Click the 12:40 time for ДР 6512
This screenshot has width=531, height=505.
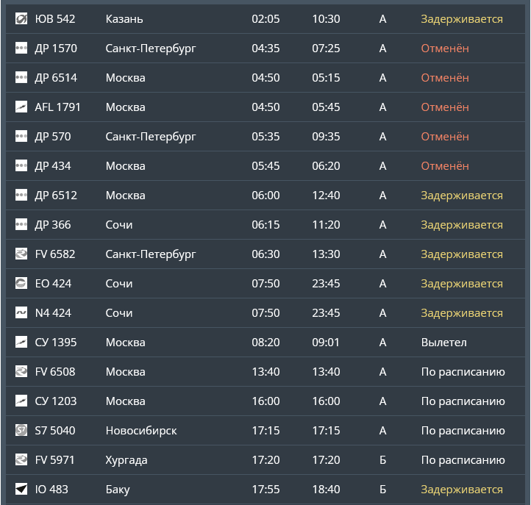[x=326, y=196]
